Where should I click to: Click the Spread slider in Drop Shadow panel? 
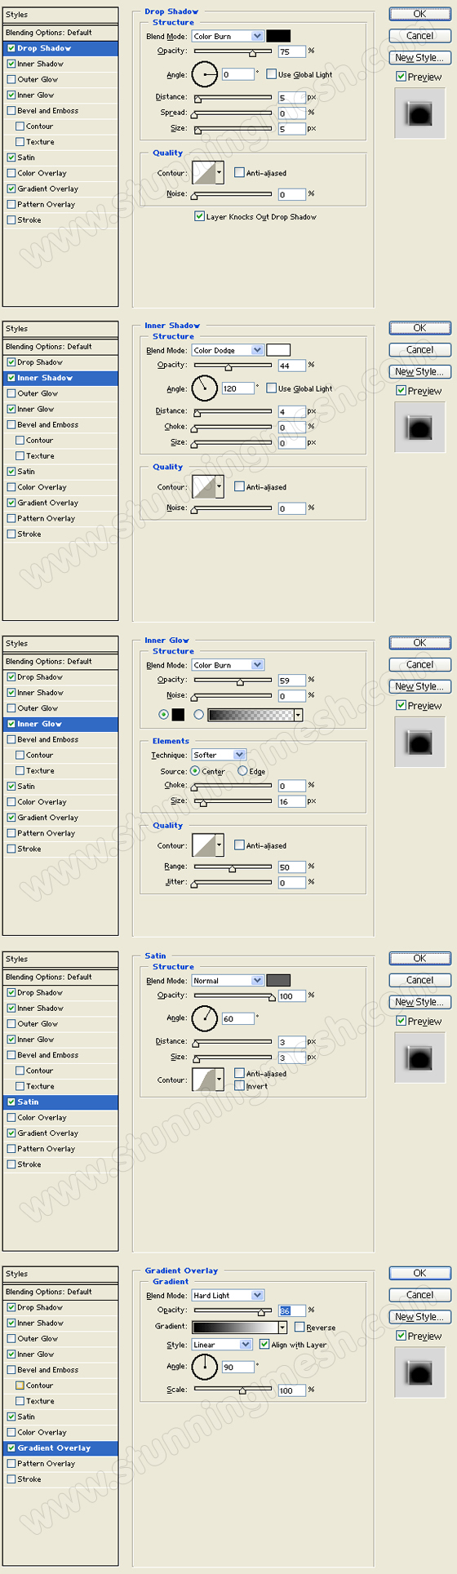pos(233,113)
